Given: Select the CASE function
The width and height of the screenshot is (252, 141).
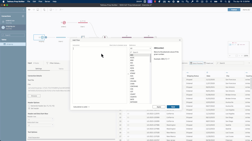Looking at the screenshot, I should [x=139, y=79].
